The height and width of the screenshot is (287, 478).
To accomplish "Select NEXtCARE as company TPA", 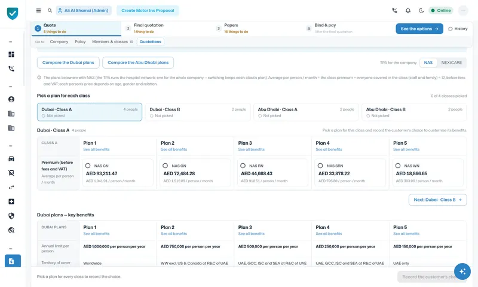I will [x=452, y=63].
